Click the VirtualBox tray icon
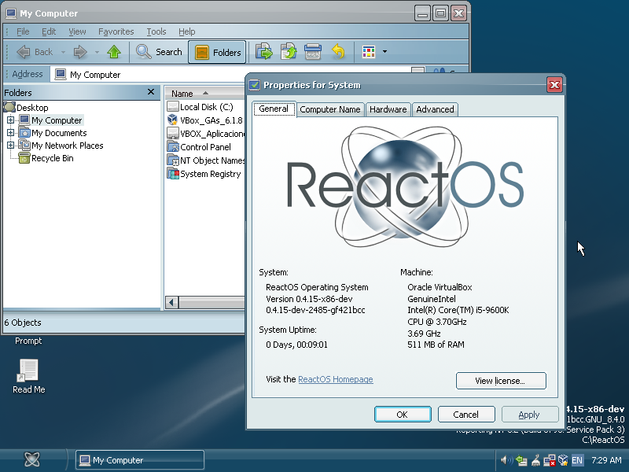The image size is (629, 472). 562,461
